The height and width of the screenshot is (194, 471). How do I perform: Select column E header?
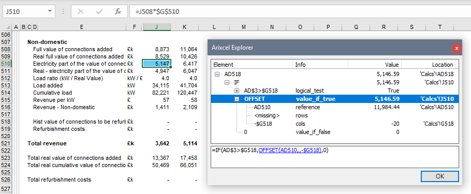click(81, 27)
